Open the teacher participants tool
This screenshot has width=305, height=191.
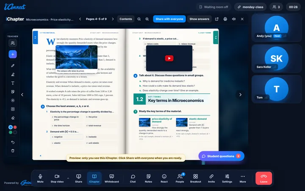(13, 43)
